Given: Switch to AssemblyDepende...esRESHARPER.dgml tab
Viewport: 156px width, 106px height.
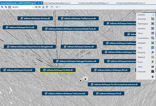Looking at the screenshot, I should click(x=18, y=3).
